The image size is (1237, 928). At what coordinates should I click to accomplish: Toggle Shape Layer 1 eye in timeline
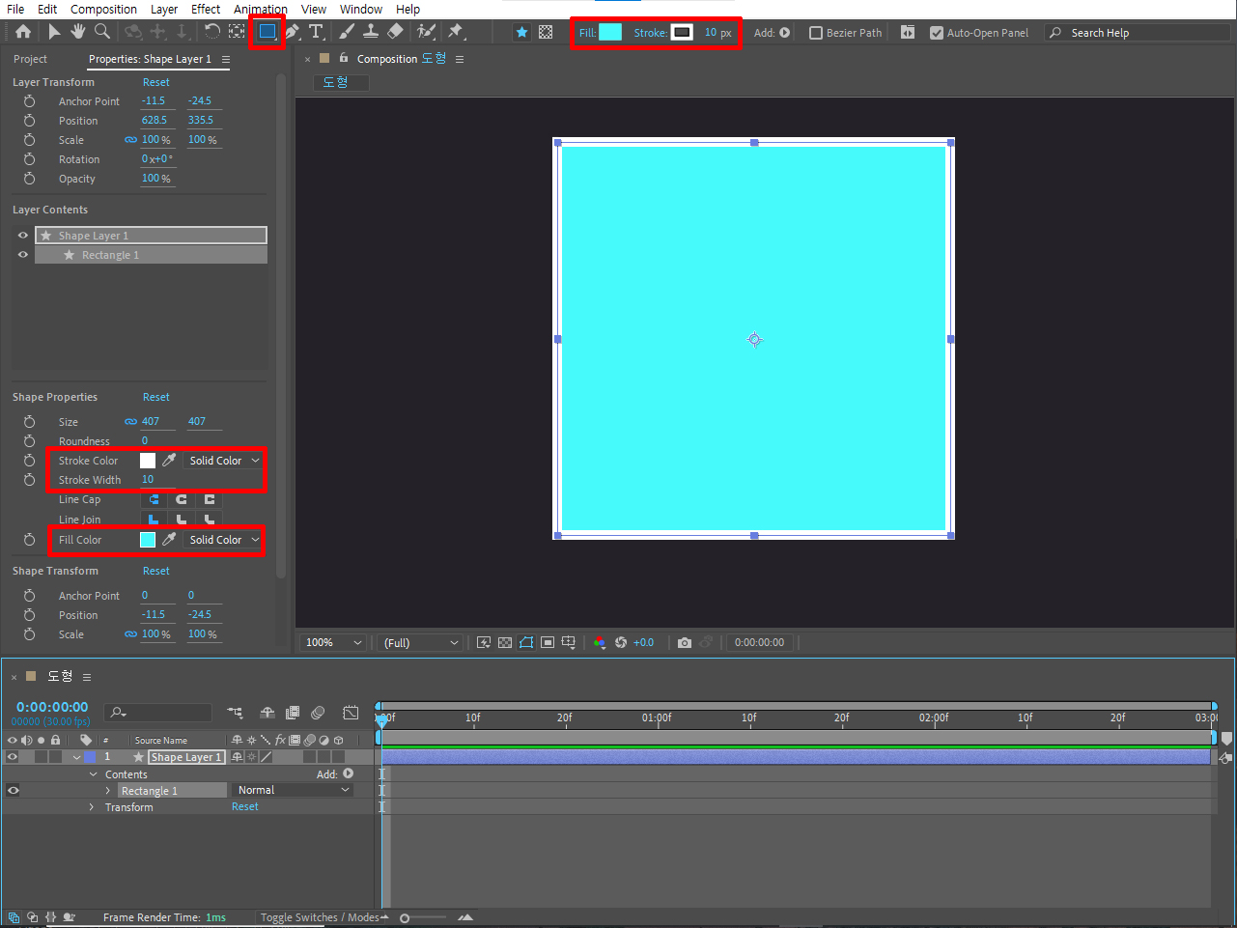(x=13, y=757)
